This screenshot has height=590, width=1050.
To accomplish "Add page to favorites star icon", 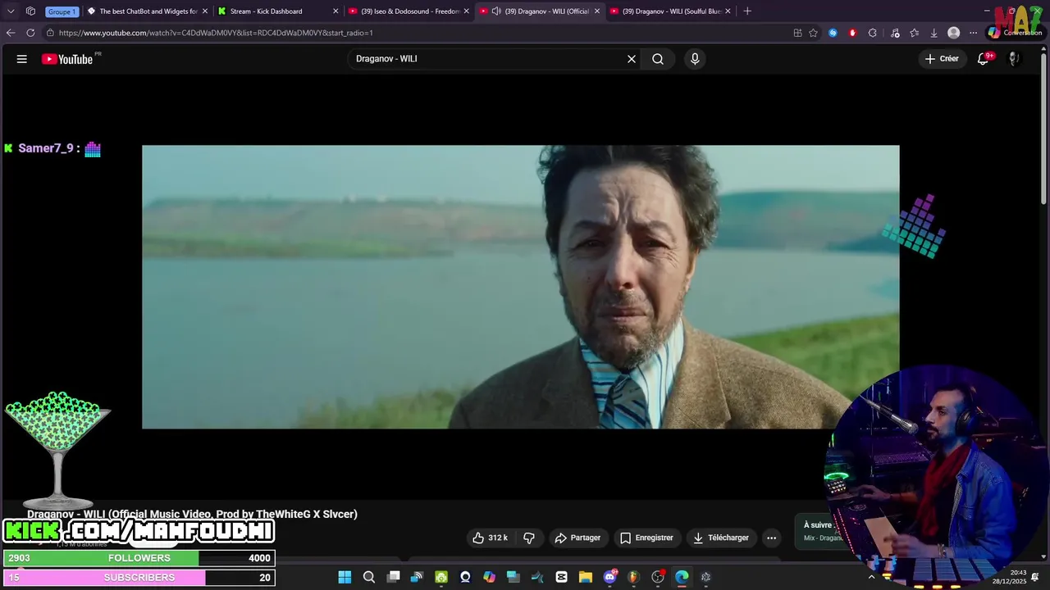I will tap(814, 33).
